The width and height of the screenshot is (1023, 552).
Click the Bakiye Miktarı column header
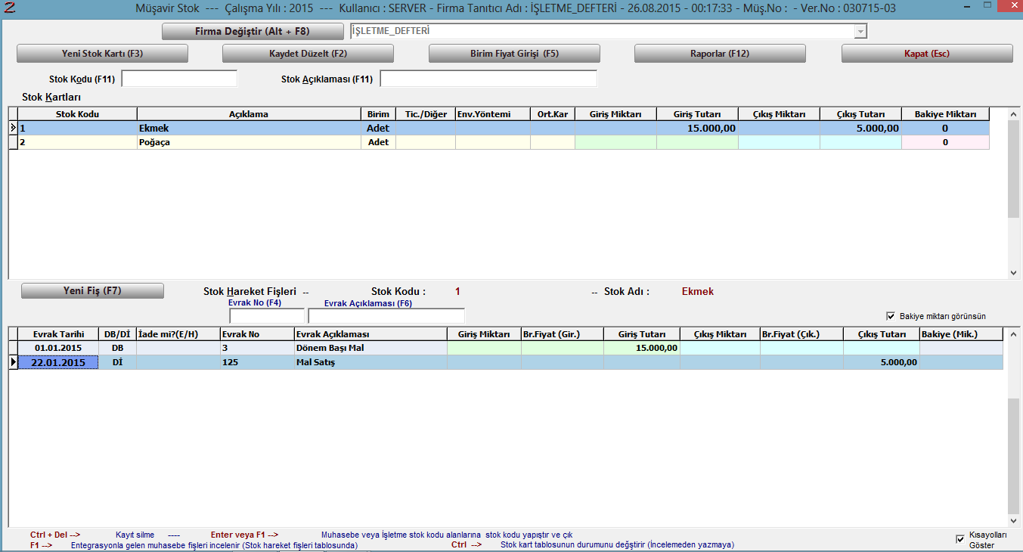tap(945, 114)
